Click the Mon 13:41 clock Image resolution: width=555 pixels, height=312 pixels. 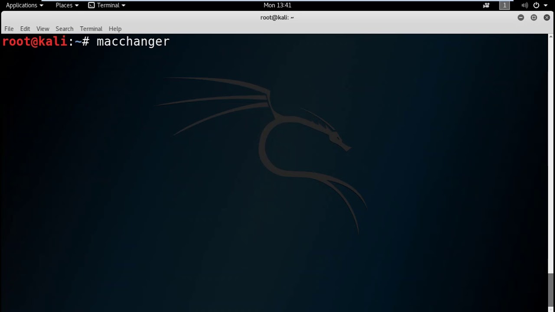(277, 5)
